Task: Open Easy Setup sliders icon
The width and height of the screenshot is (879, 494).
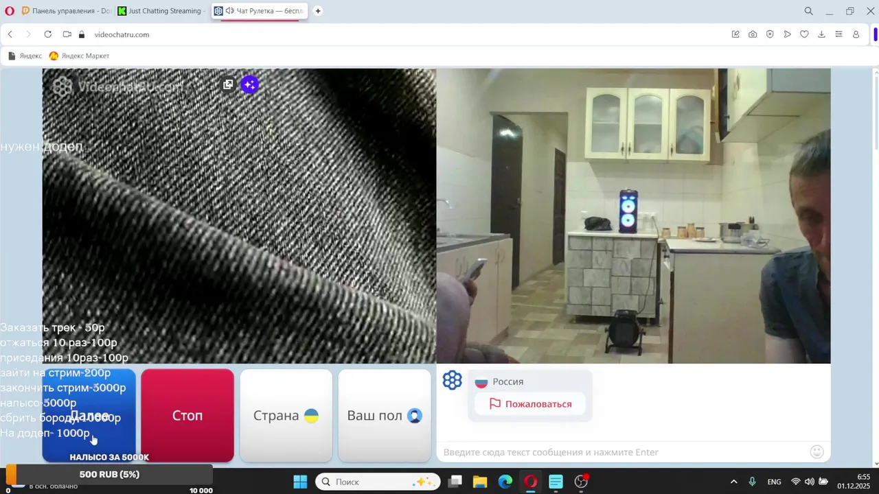Action: 838,34
